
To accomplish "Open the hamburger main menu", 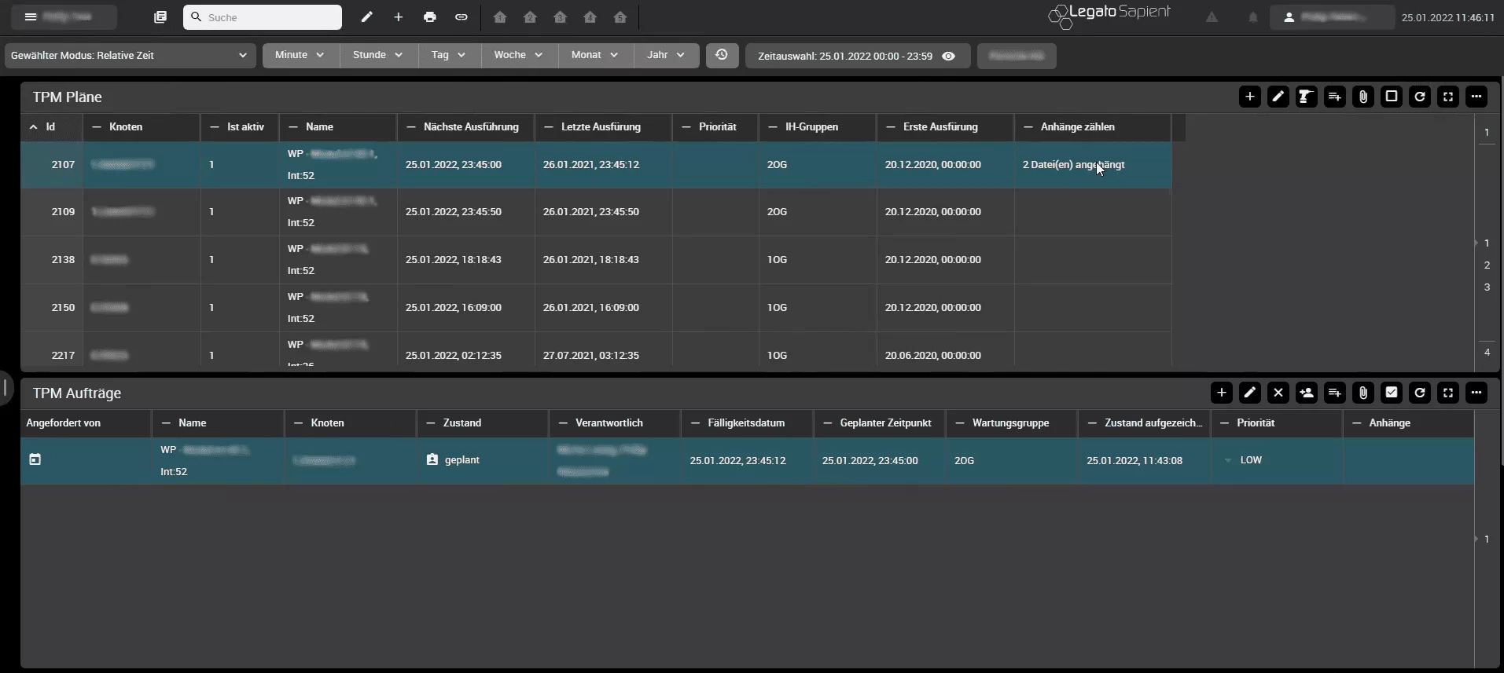I will [x=31, y=16].
